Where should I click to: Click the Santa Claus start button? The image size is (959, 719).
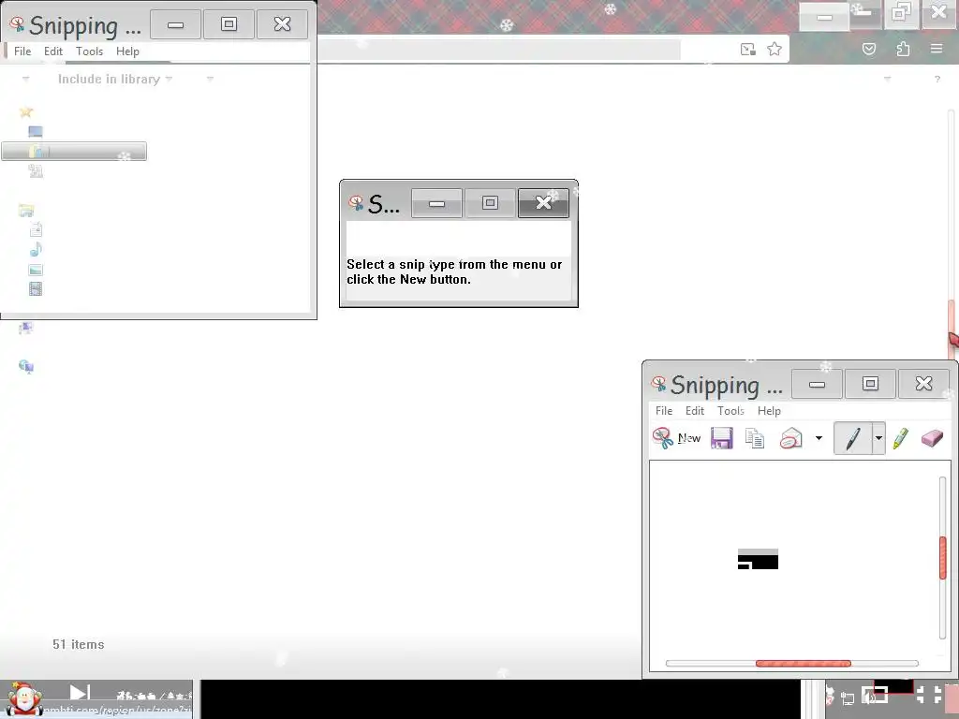23,698
